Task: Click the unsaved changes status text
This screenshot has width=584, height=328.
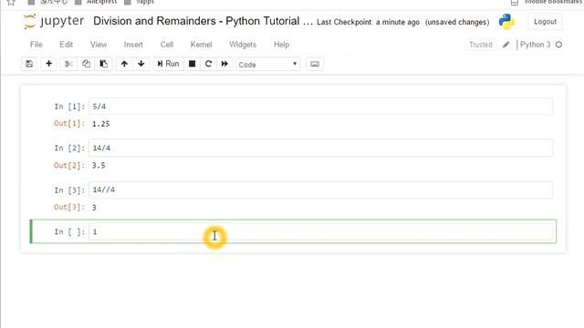Action: 457,22
